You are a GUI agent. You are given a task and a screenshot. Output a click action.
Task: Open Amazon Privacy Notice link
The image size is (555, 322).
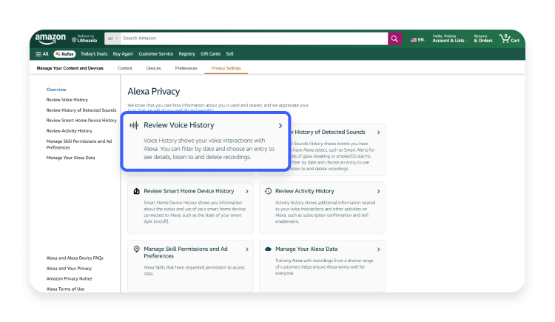point(69,278)
